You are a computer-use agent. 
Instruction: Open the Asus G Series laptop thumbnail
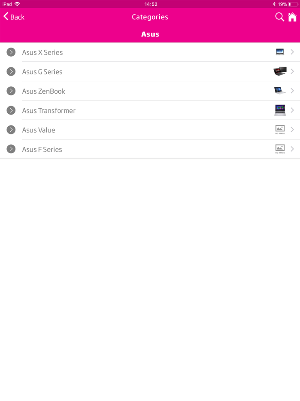point(280,71)
